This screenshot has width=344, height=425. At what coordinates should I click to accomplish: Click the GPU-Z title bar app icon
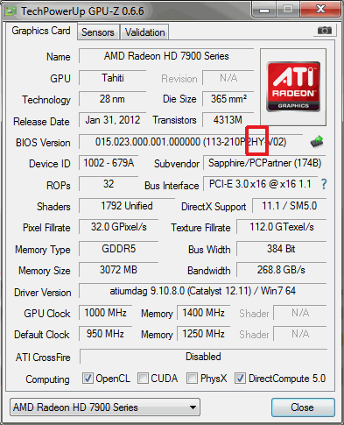click(11, 11)
